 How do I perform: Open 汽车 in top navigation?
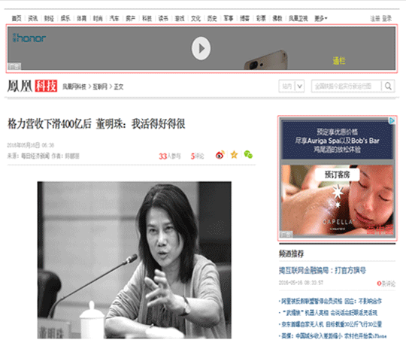[114, 18]
